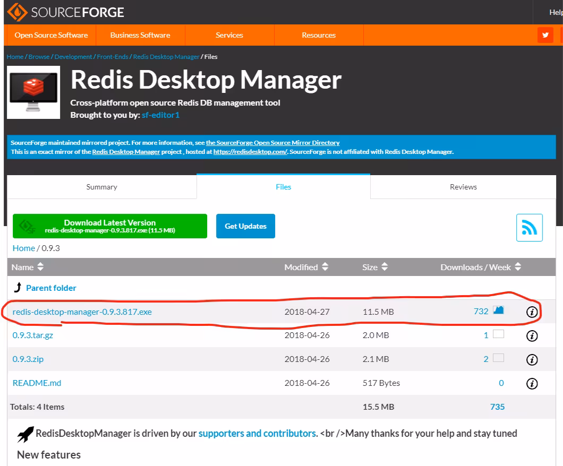Switch to the Summary tab
This screenshot has height=466, width=563.
(x=101, y=187)
